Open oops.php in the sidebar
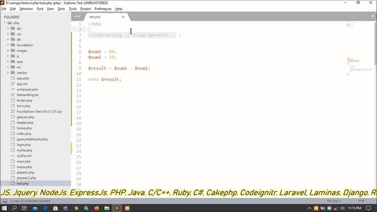Image resolution: width=377 pixels, height=212 pixels. 24,161
